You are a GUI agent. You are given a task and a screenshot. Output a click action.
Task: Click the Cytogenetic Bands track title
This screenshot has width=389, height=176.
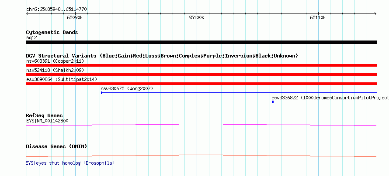52,32
